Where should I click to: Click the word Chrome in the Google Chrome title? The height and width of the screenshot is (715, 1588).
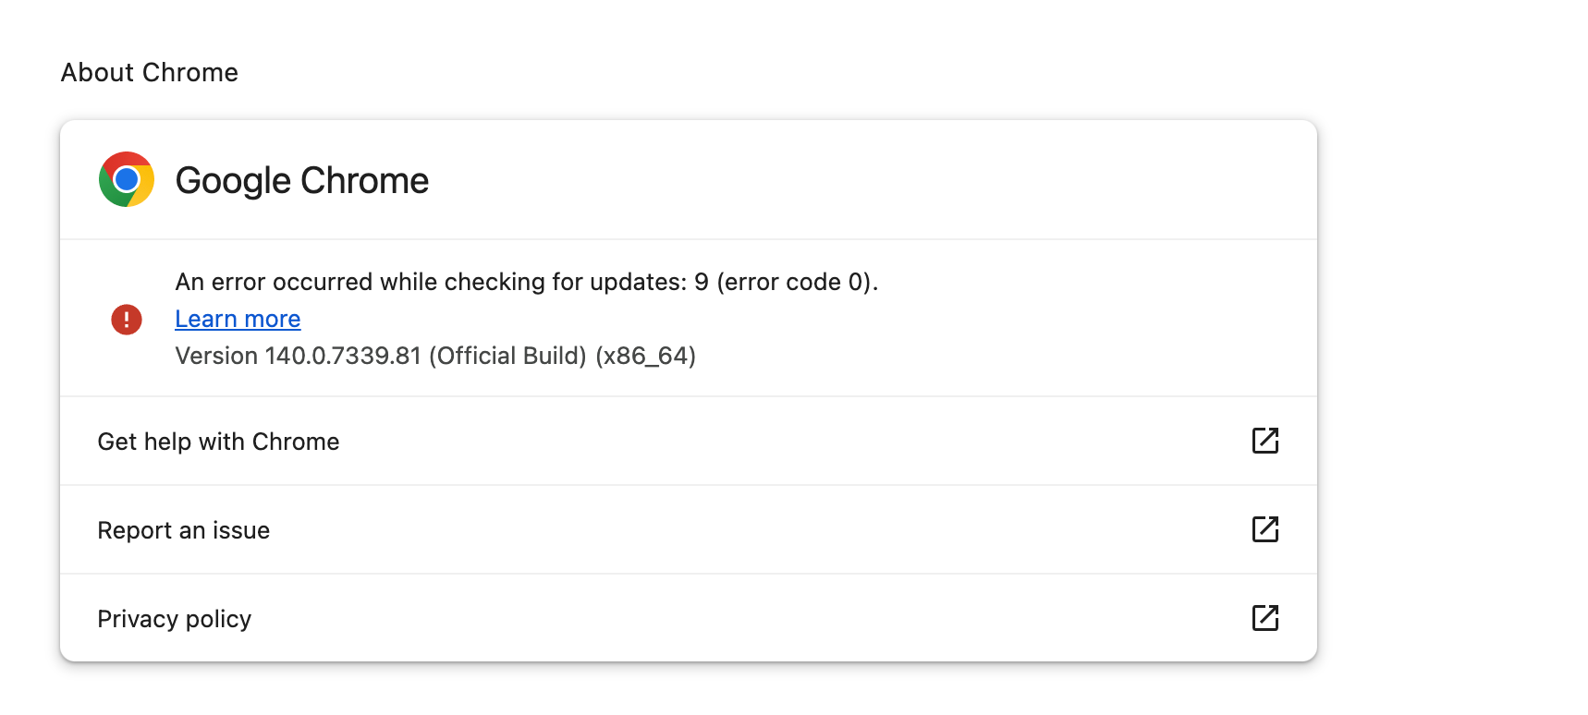click(364, 181)
